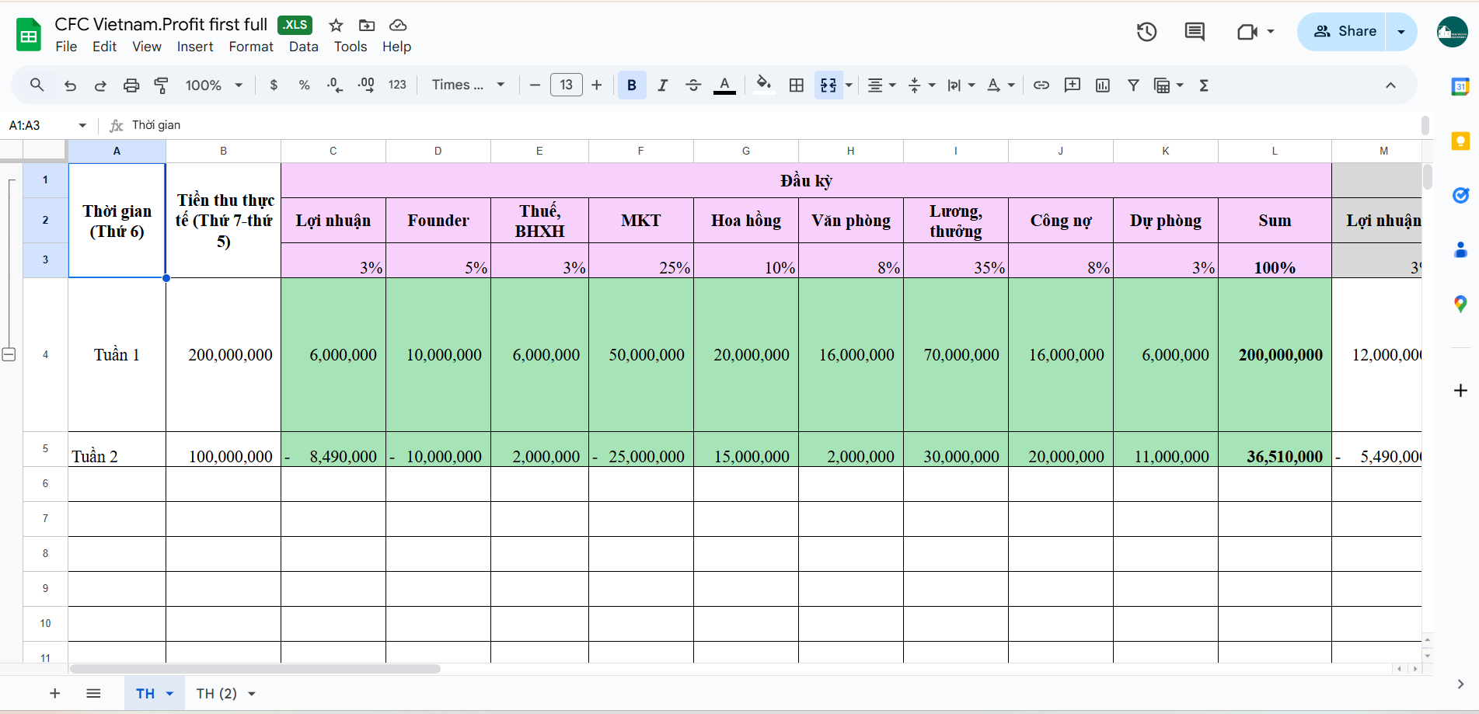
Task: Open Google Keep side panel
Action: [1460, 141]
